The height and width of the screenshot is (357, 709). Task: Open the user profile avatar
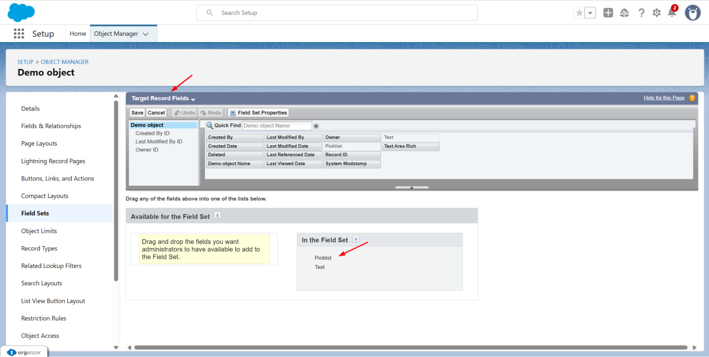pyautogui.click(x=693, y=13)
